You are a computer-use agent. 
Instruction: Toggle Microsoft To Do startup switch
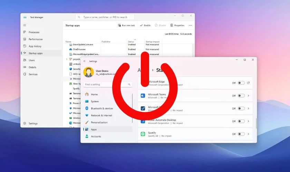[x=241, y=108]
